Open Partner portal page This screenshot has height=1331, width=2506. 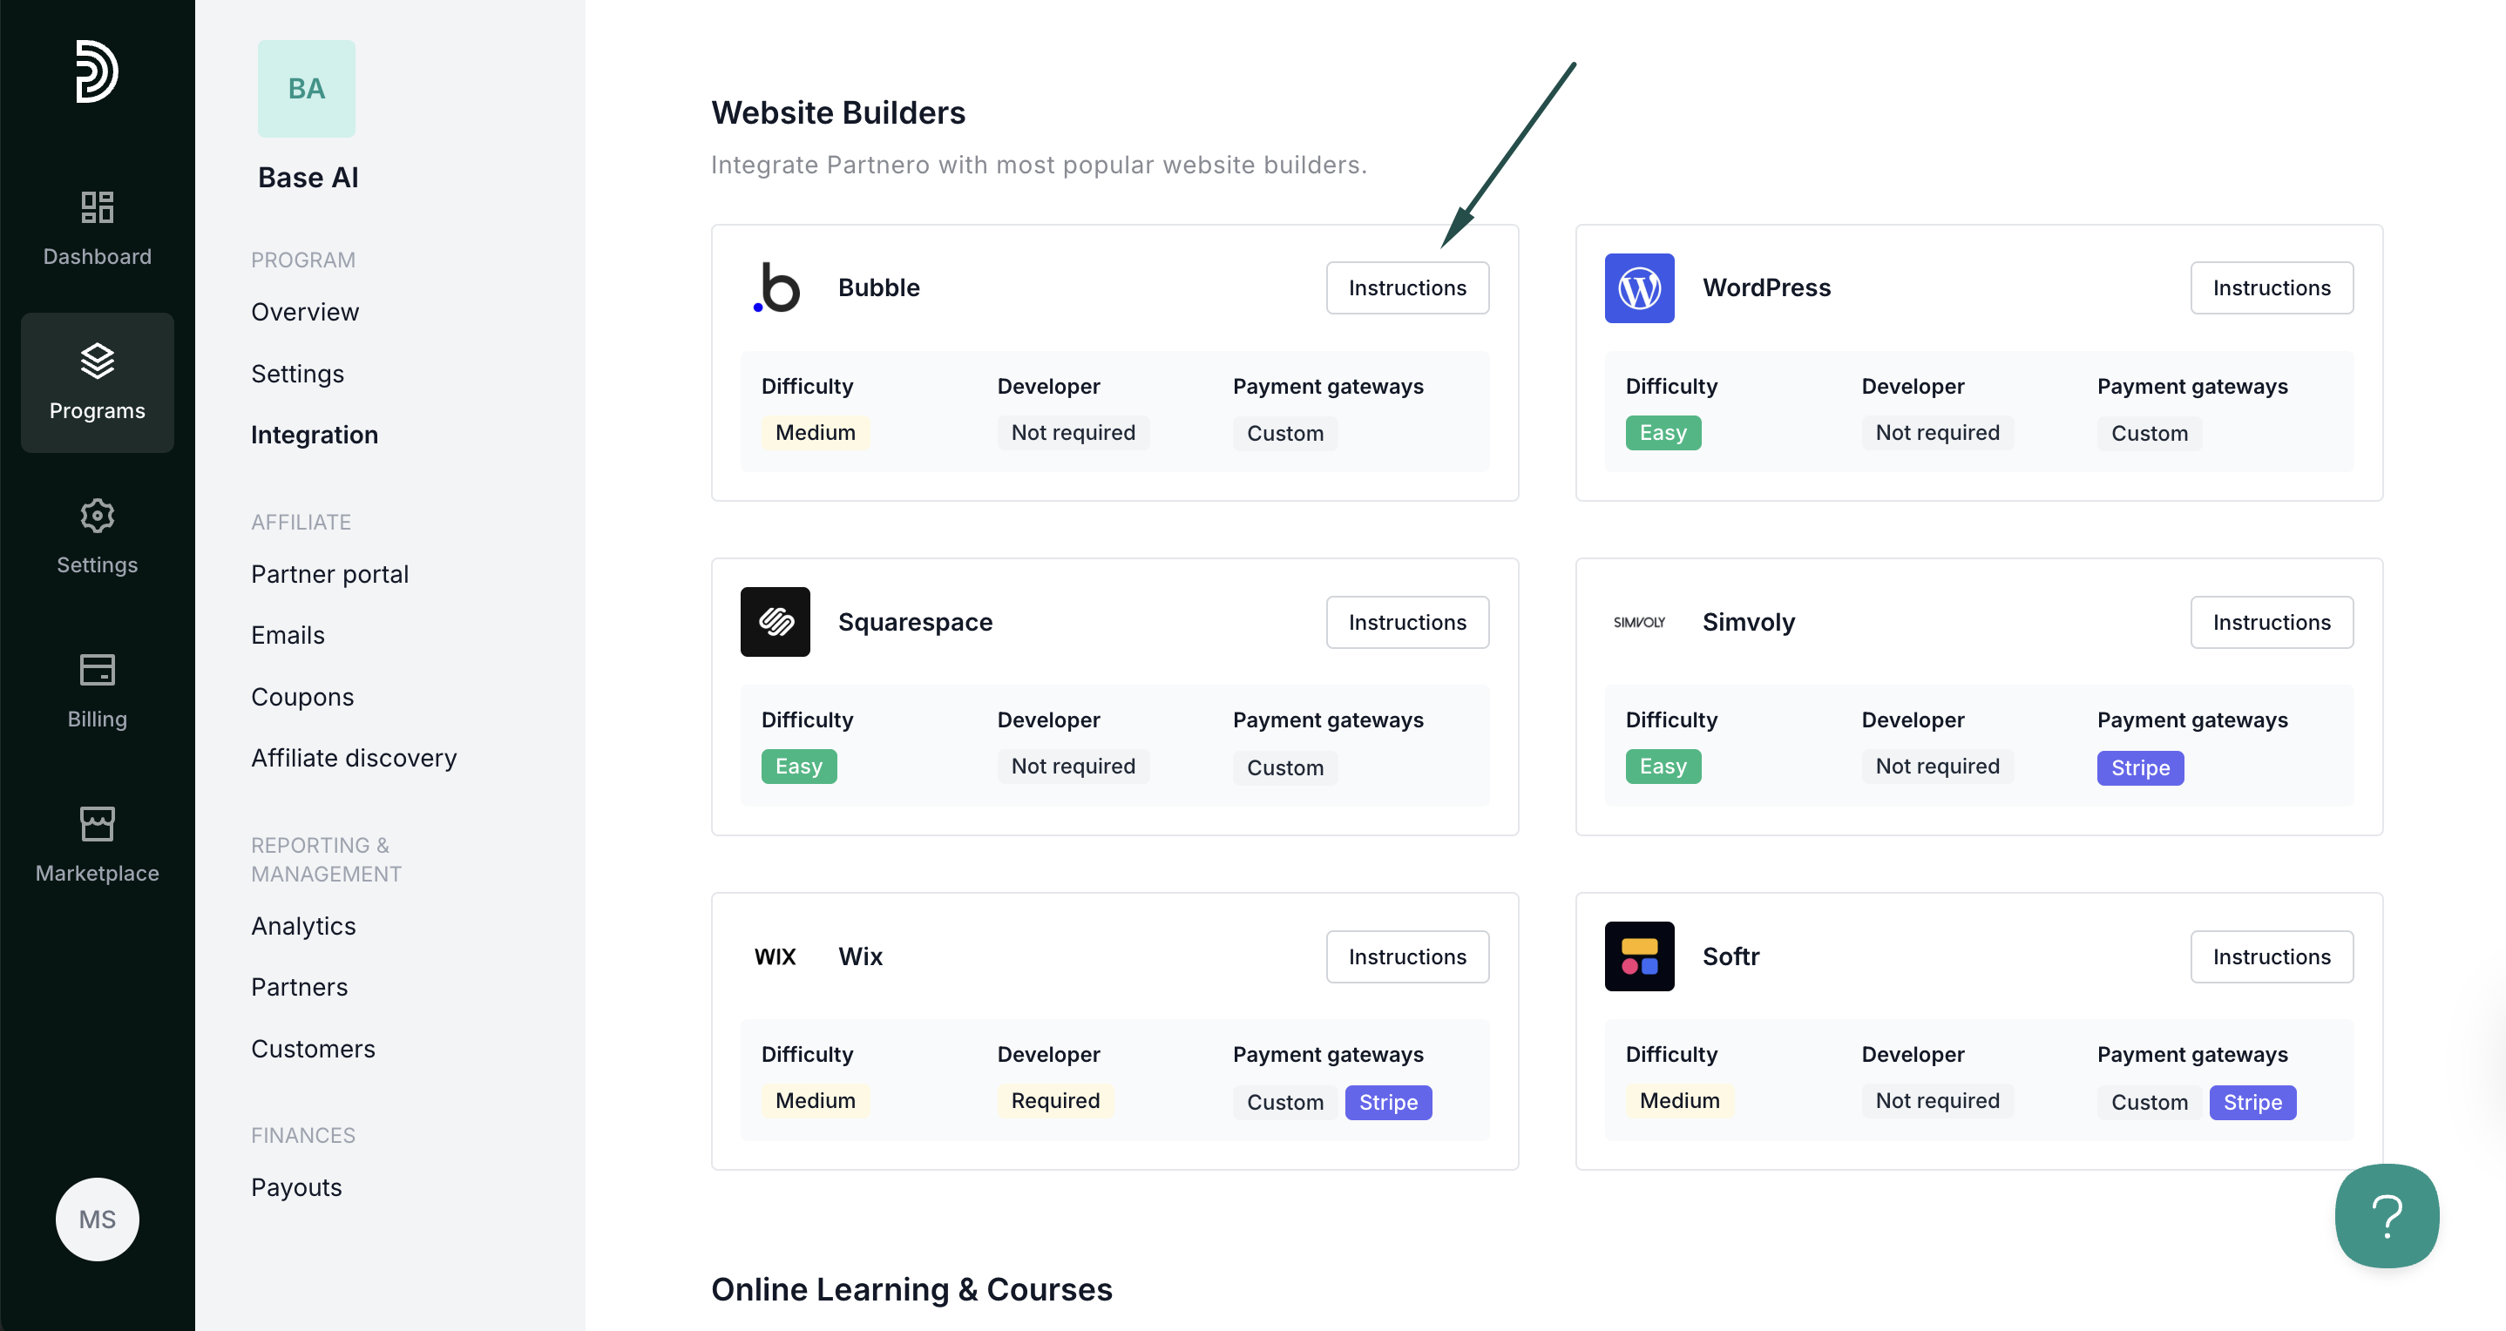(x=329, y=575)
